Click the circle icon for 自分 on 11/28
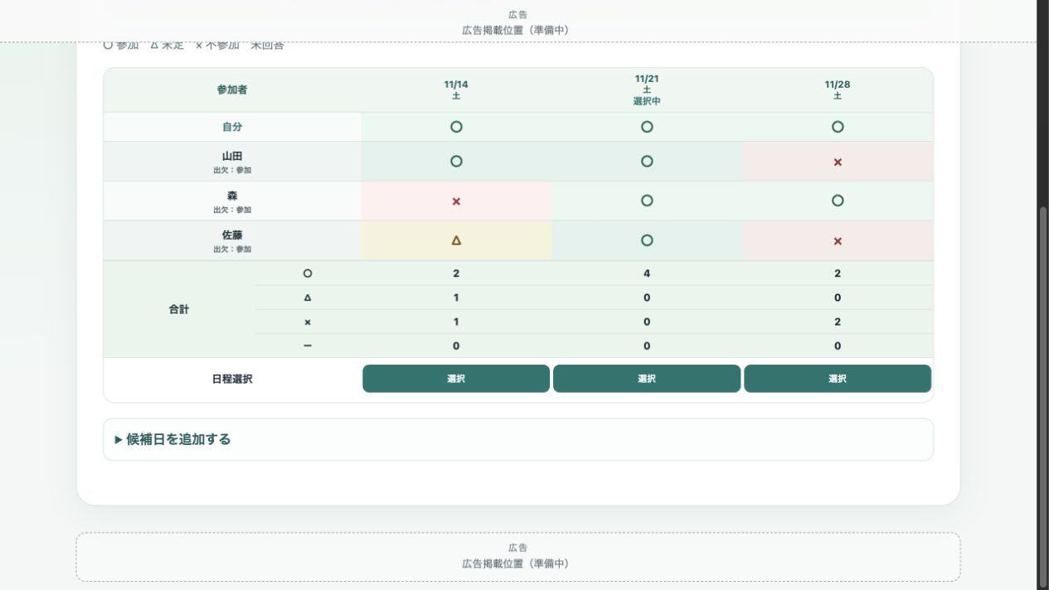This screenshot has height=590, width=1049. pyautogui.click(x=838, y=127)
